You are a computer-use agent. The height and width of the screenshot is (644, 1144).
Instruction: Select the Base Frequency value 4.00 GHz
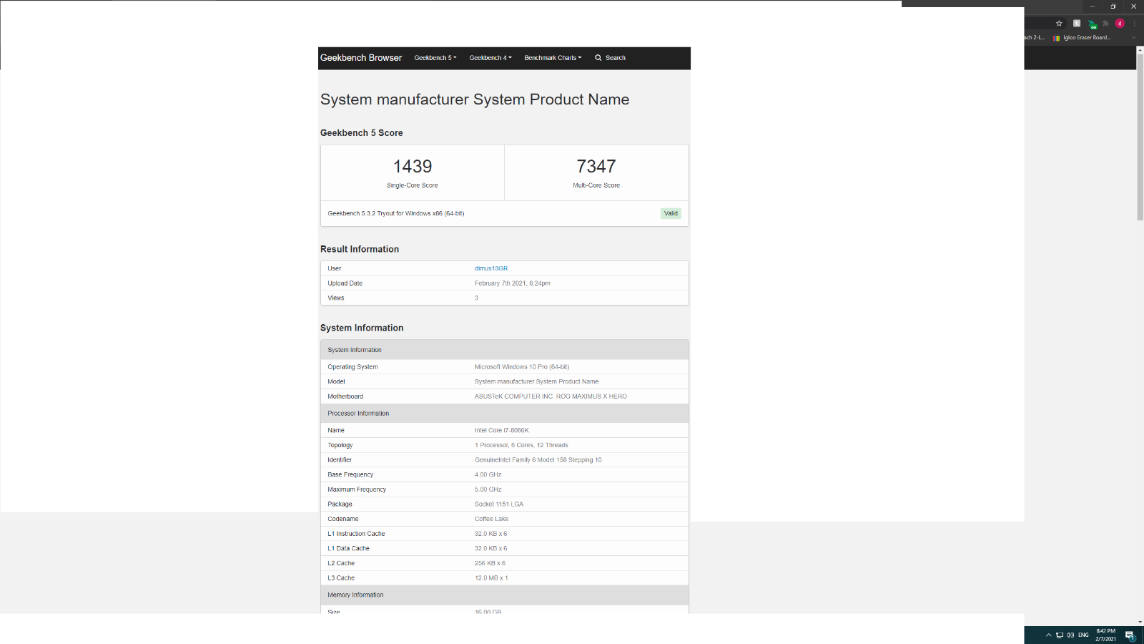(488, 475)
